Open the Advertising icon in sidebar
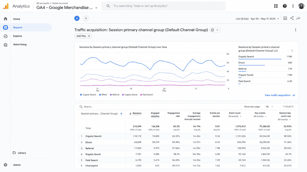 5,45
